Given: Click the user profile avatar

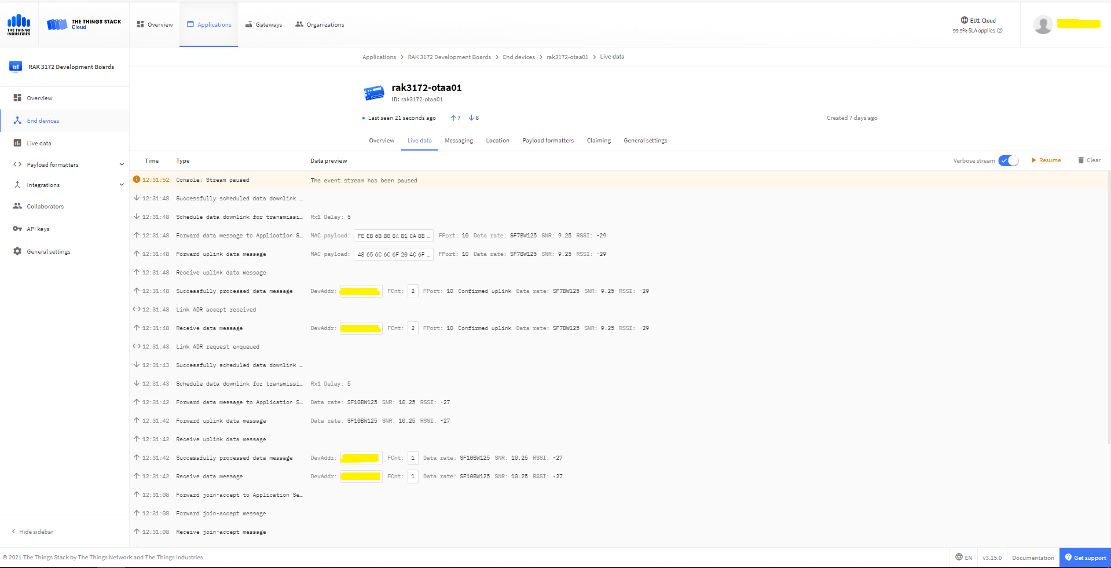Looking at the screenshot, I should pos(1043,24).
